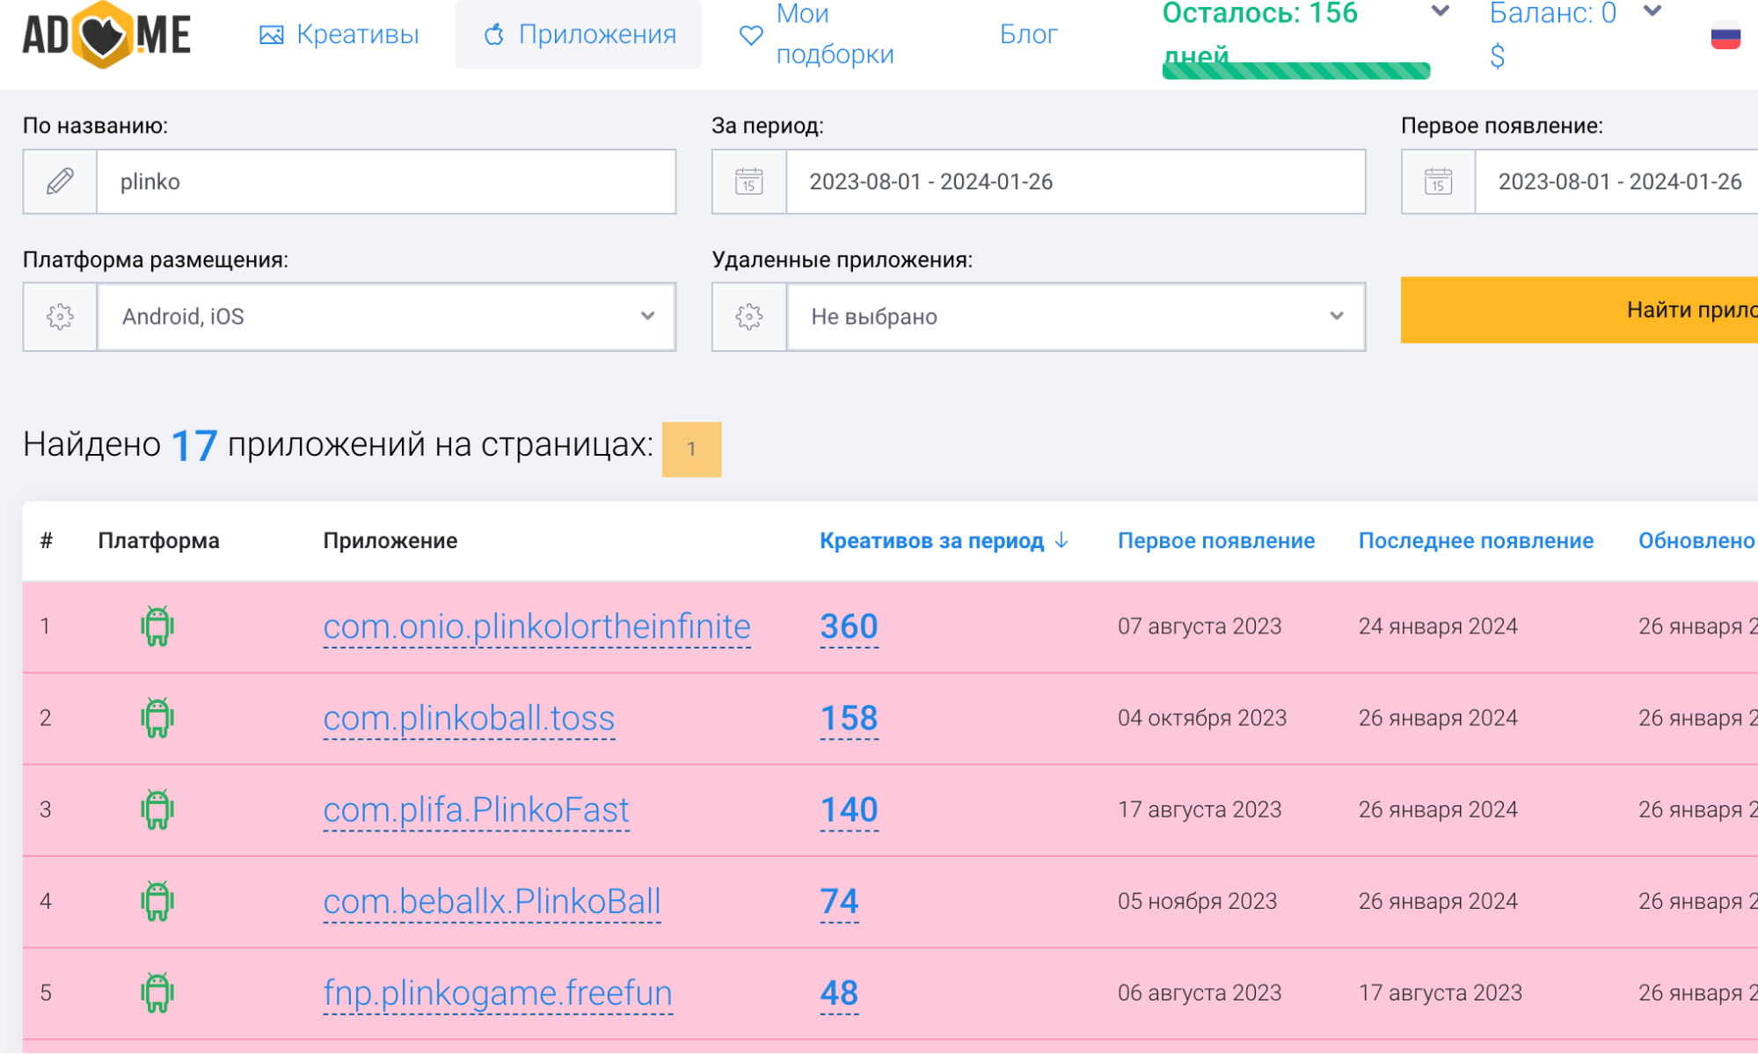Click the Креативы image icon
1758x1054 pixels.
point(272,35)
